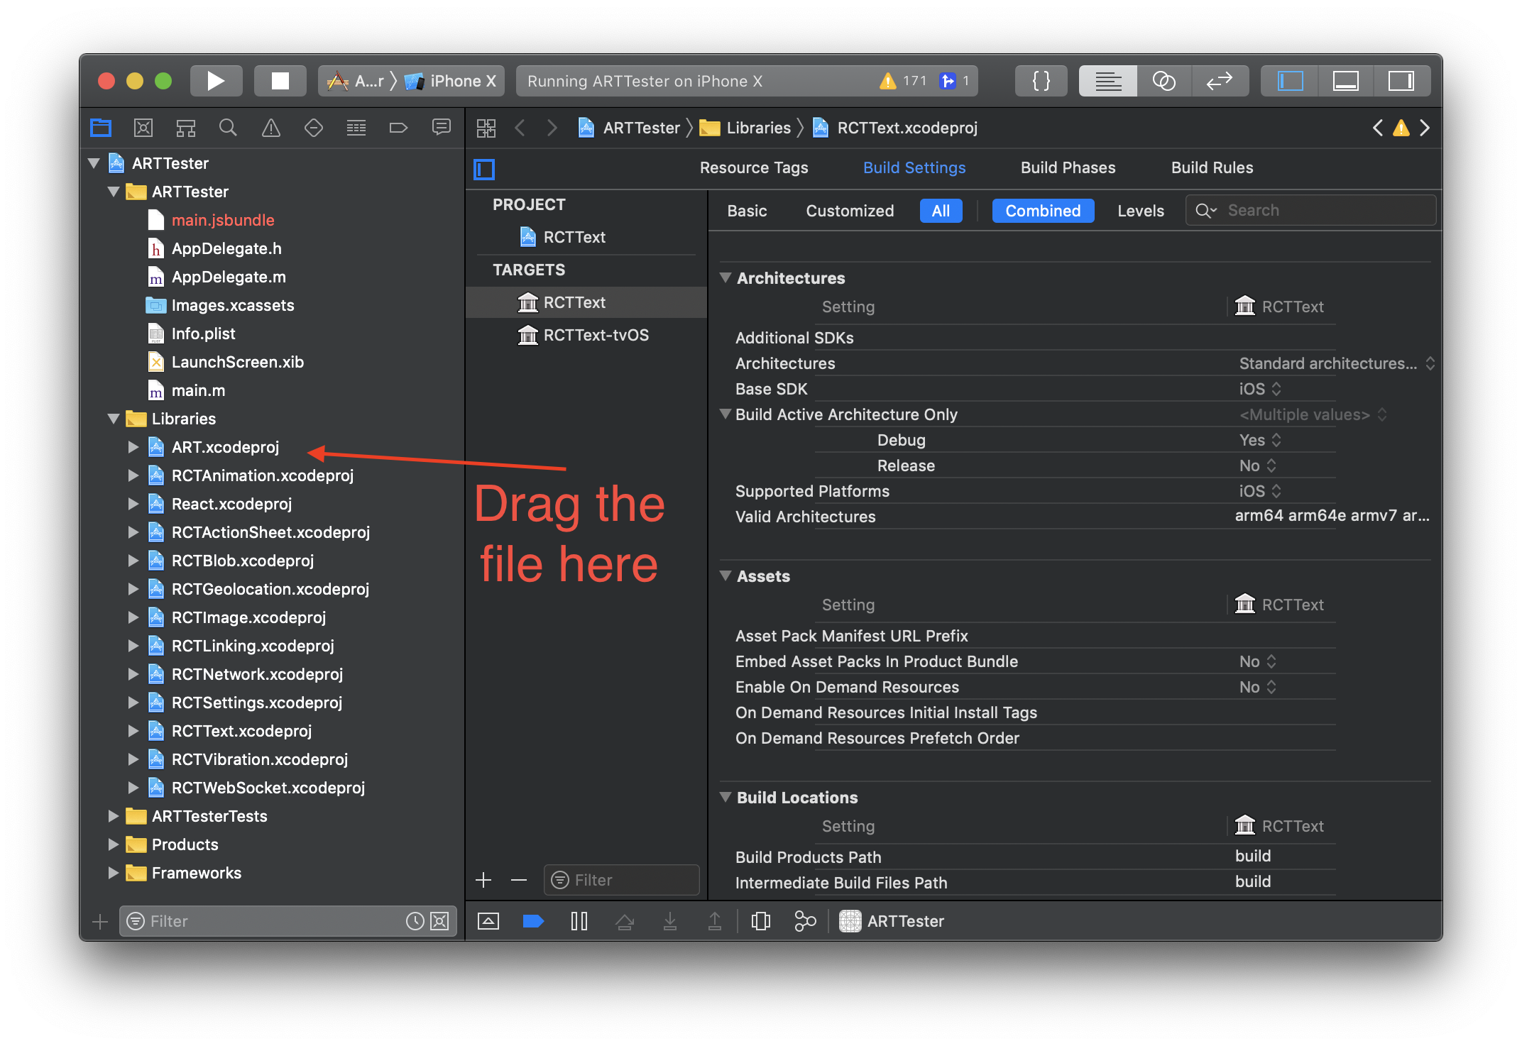Click the Pause program execution icon
The image size is (1522, 1046).
click(x=579, y=921)
